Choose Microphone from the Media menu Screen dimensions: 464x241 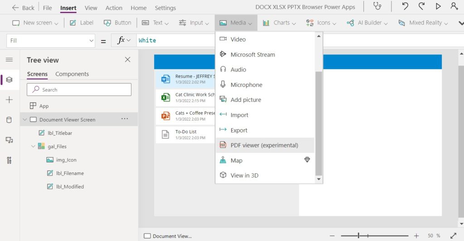pos(265,85)
